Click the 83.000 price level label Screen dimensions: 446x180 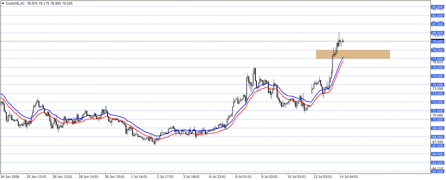tap(438, 7)
